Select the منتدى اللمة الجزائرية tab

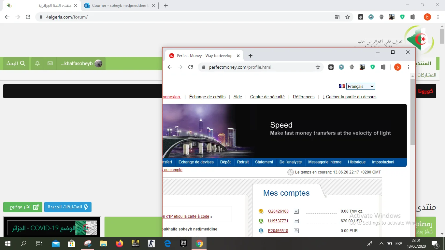41,6
